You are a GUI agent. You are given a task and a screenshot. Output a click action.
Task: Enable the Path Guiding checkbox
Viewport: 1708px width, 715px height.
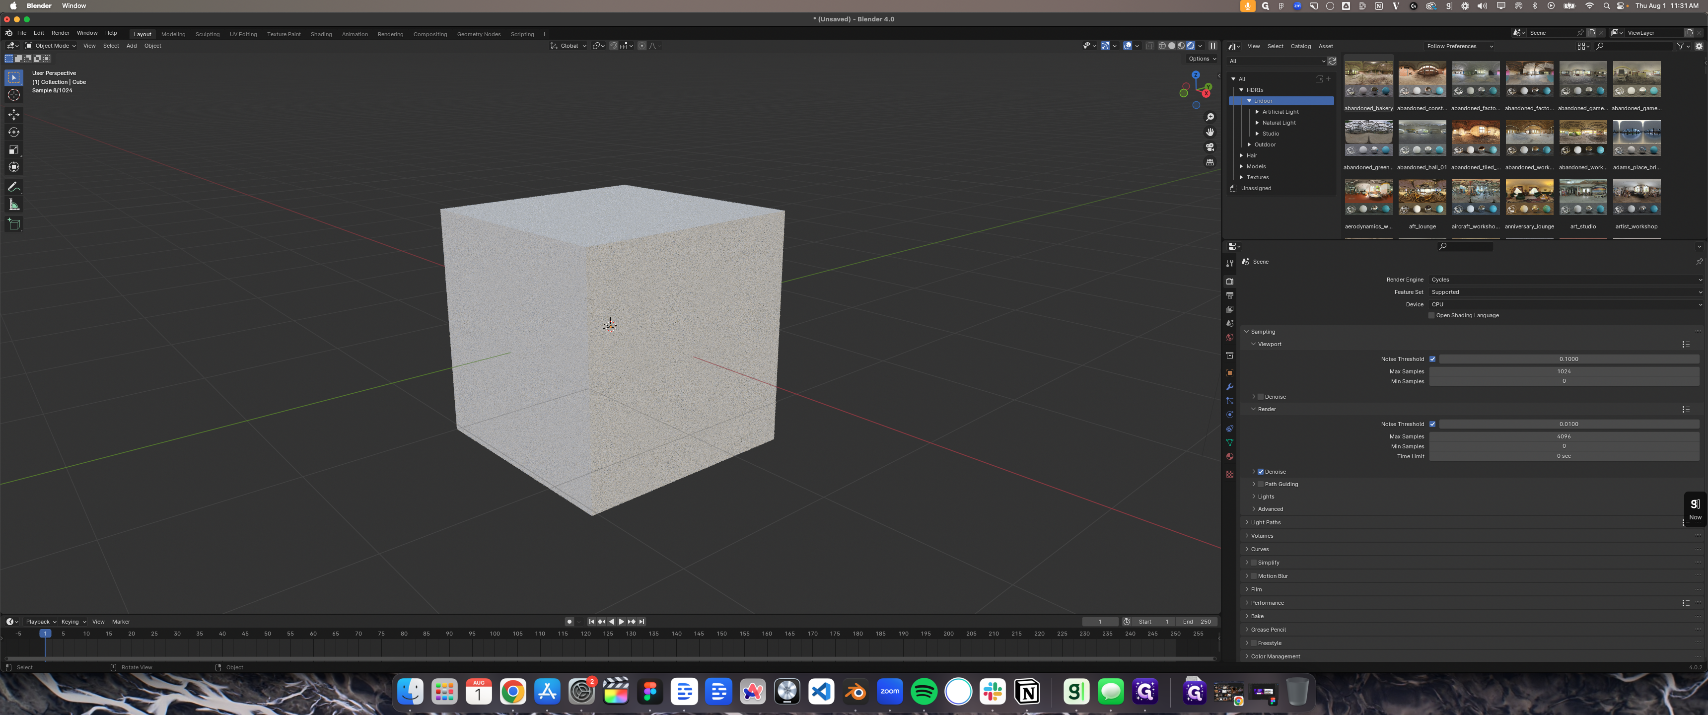(1261, 484)
